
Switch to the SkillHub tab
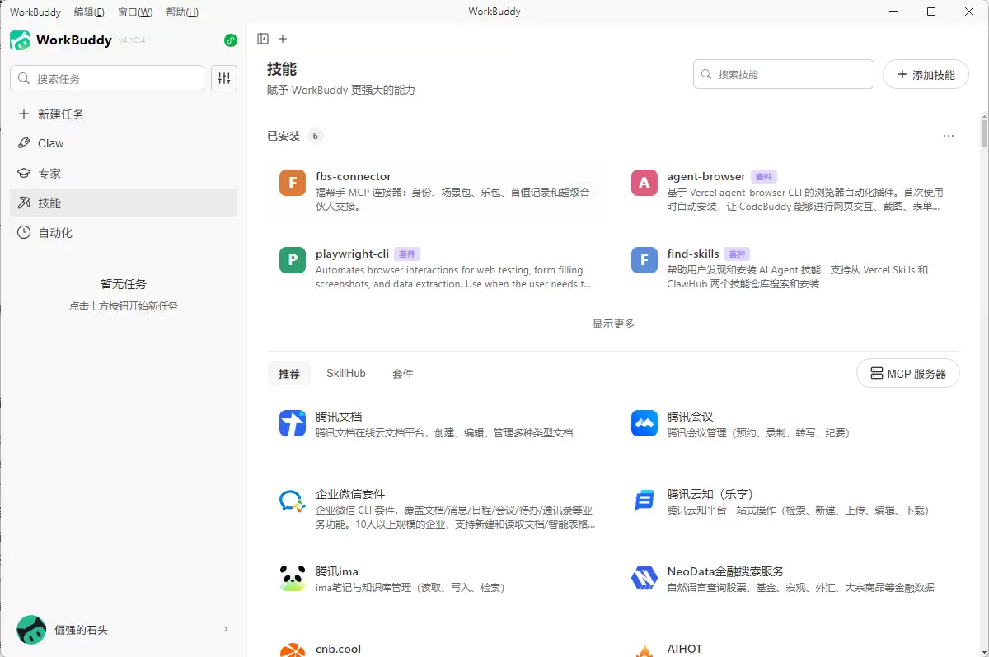(x=346, y=374)
